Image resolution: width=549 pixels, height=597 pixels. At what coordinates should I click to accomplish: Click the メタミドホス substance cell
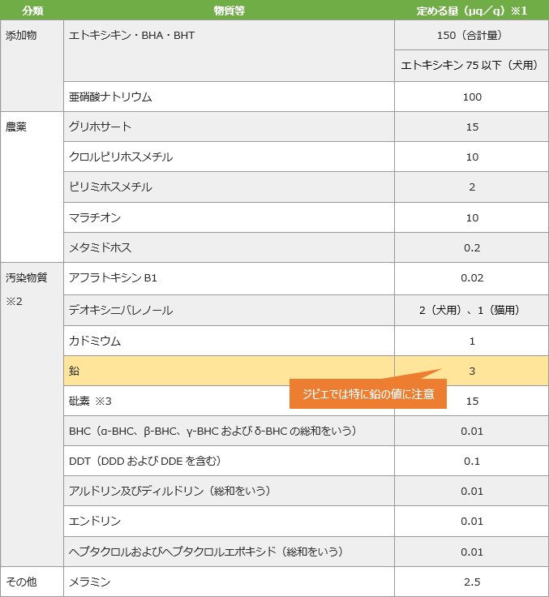click(x=229, y=247)
